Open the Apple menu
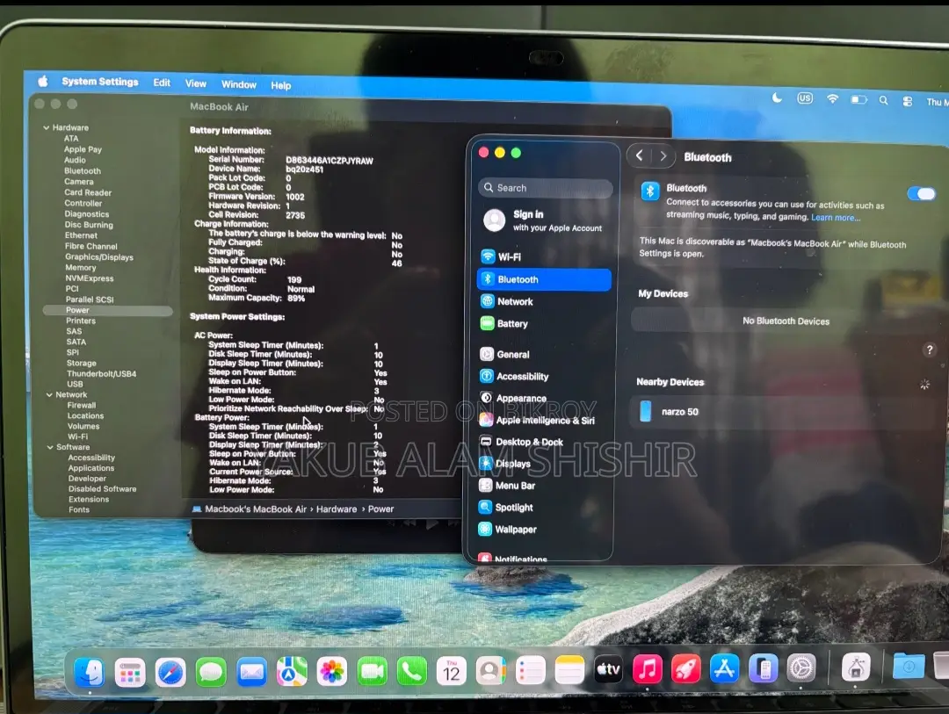The width and height of the screenshot is (949, 714). click(x=43, y=81)
